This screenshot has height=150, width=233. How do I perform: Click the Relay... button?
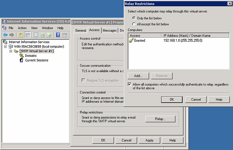click(x=160, y=119)
